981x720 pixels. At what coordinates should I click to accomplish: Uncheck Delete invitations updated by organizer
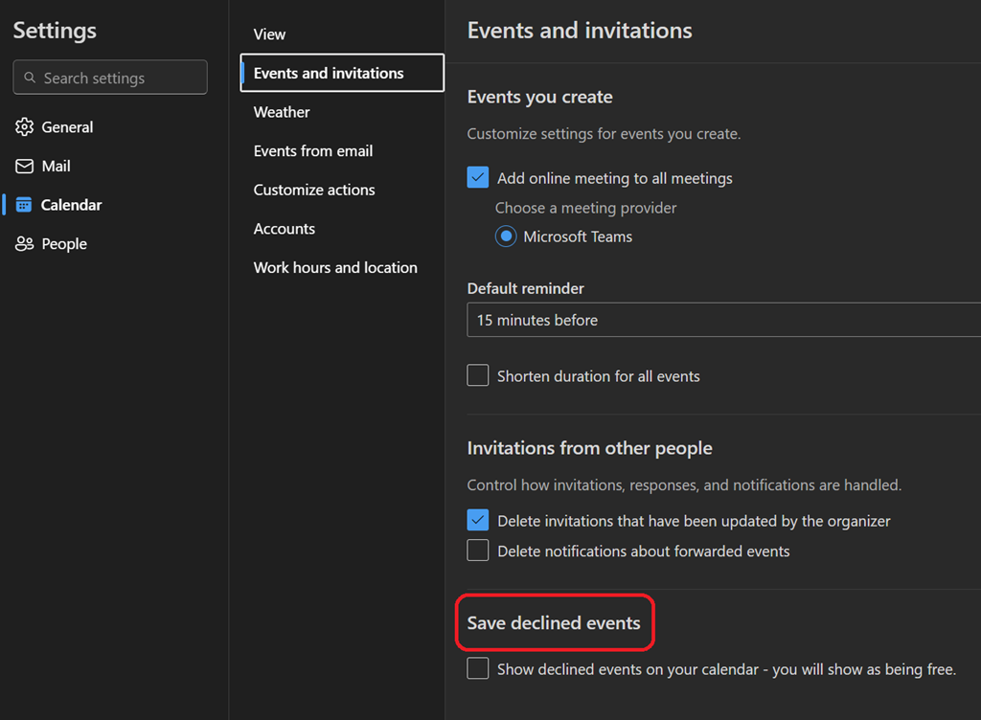click(478, 521)
